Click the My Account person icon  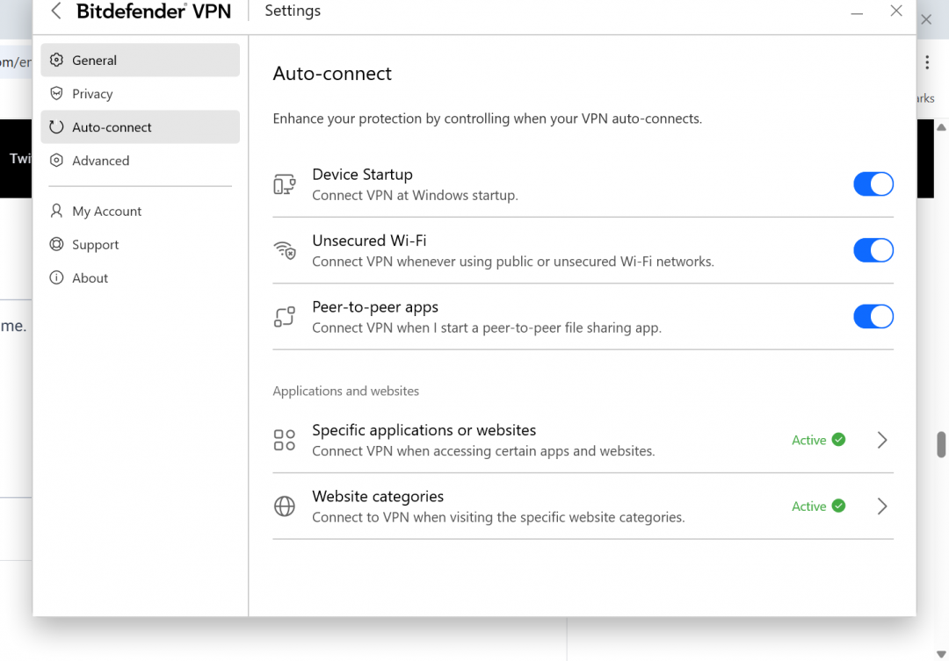(x=56, y=211)
